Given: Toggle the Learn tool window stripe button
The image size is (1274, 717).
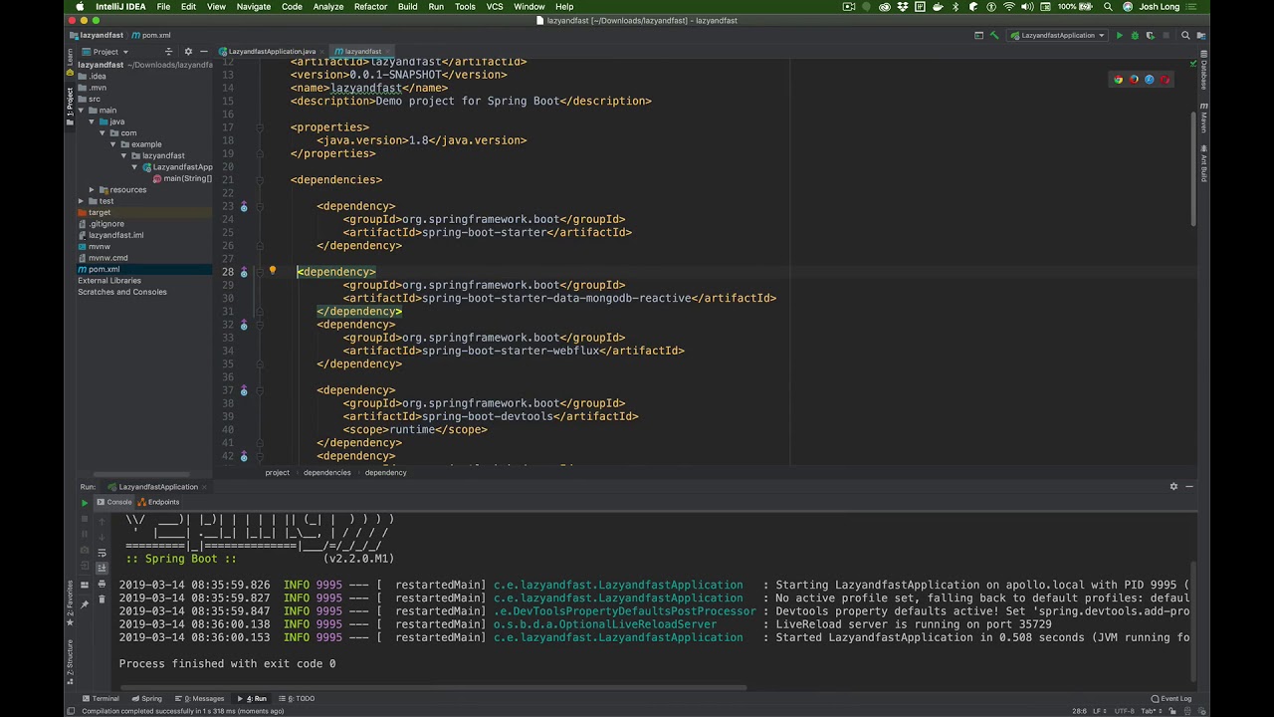Looking at the screenshot, I should [x=70, y=61].
